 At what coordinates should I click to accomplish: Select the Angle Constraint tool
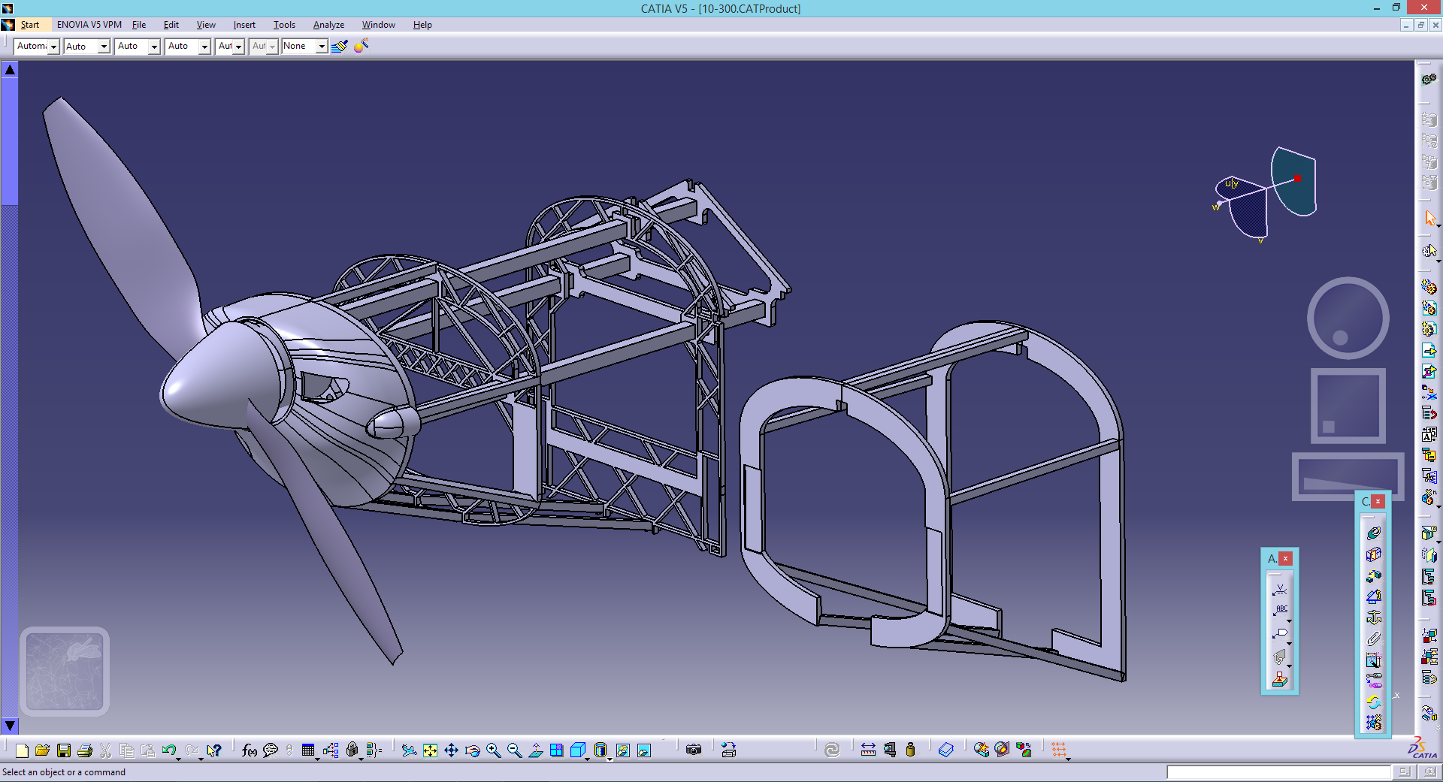coord(1374,596)
